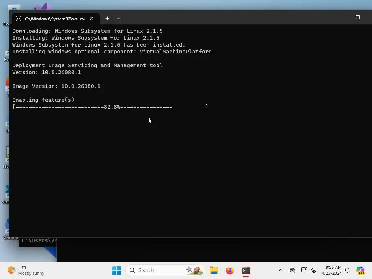The width and height of the screenshot is (372, 279).
Task: Open a new terminal tab with plus
Action: coord(107,19)
